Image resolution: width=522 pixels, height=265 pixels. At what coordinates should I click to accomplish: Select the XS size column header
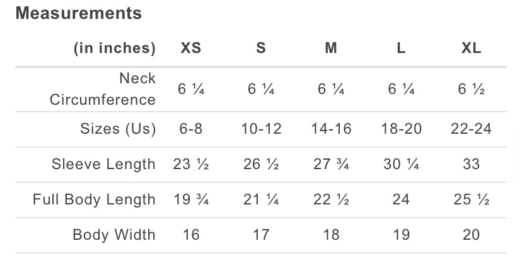(191, 48)
